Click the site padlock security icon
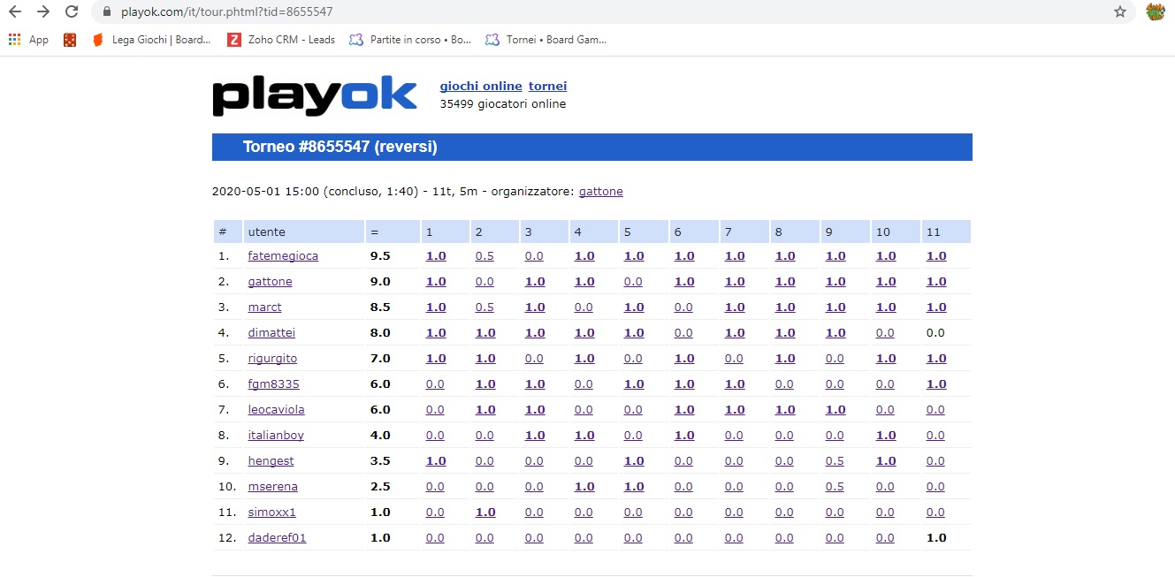This screenshot has width=1175, height=577. pos(106,12)
